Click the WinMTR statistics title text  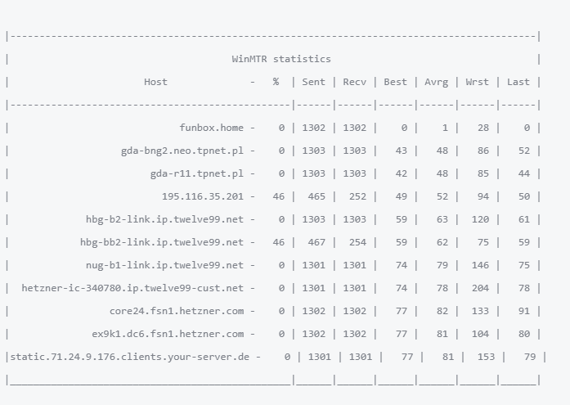click(x=281, y=59)
